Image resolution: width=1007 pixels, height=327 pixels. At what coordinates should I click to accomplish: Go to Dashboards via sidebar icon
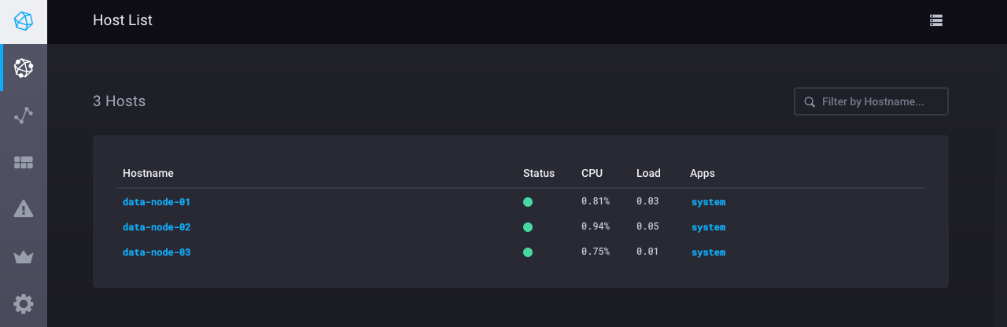pyautogui.click(x=24, y=163)
